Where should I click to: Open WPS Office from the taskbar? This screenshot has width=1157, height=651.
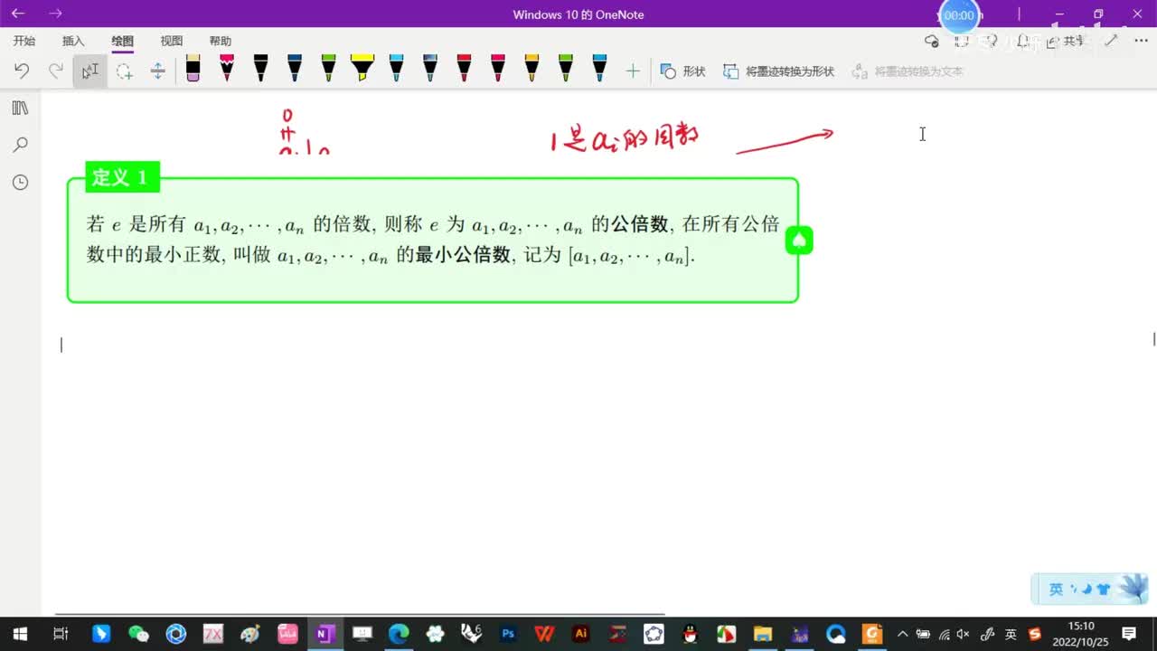[544, 634]
